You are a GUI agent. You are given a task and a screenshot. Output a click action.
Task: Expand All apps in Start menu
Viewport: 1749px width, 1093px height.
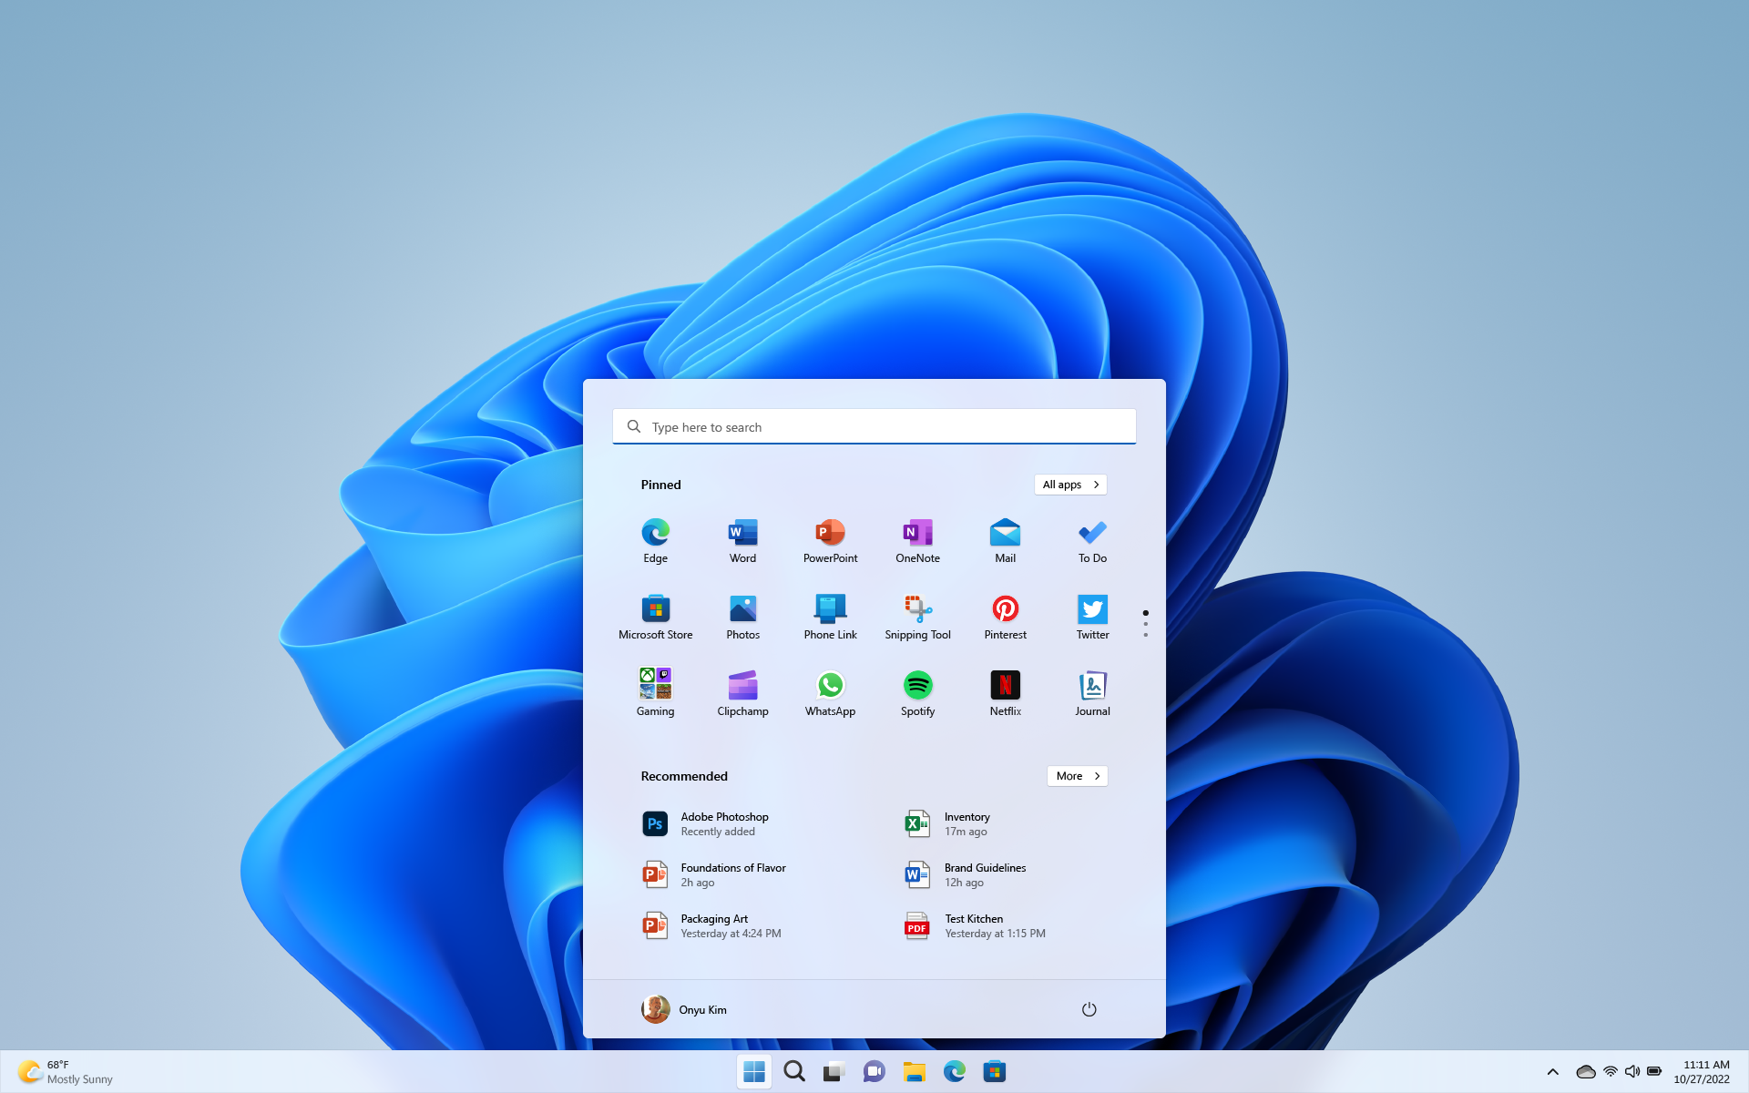[1070, 484]
